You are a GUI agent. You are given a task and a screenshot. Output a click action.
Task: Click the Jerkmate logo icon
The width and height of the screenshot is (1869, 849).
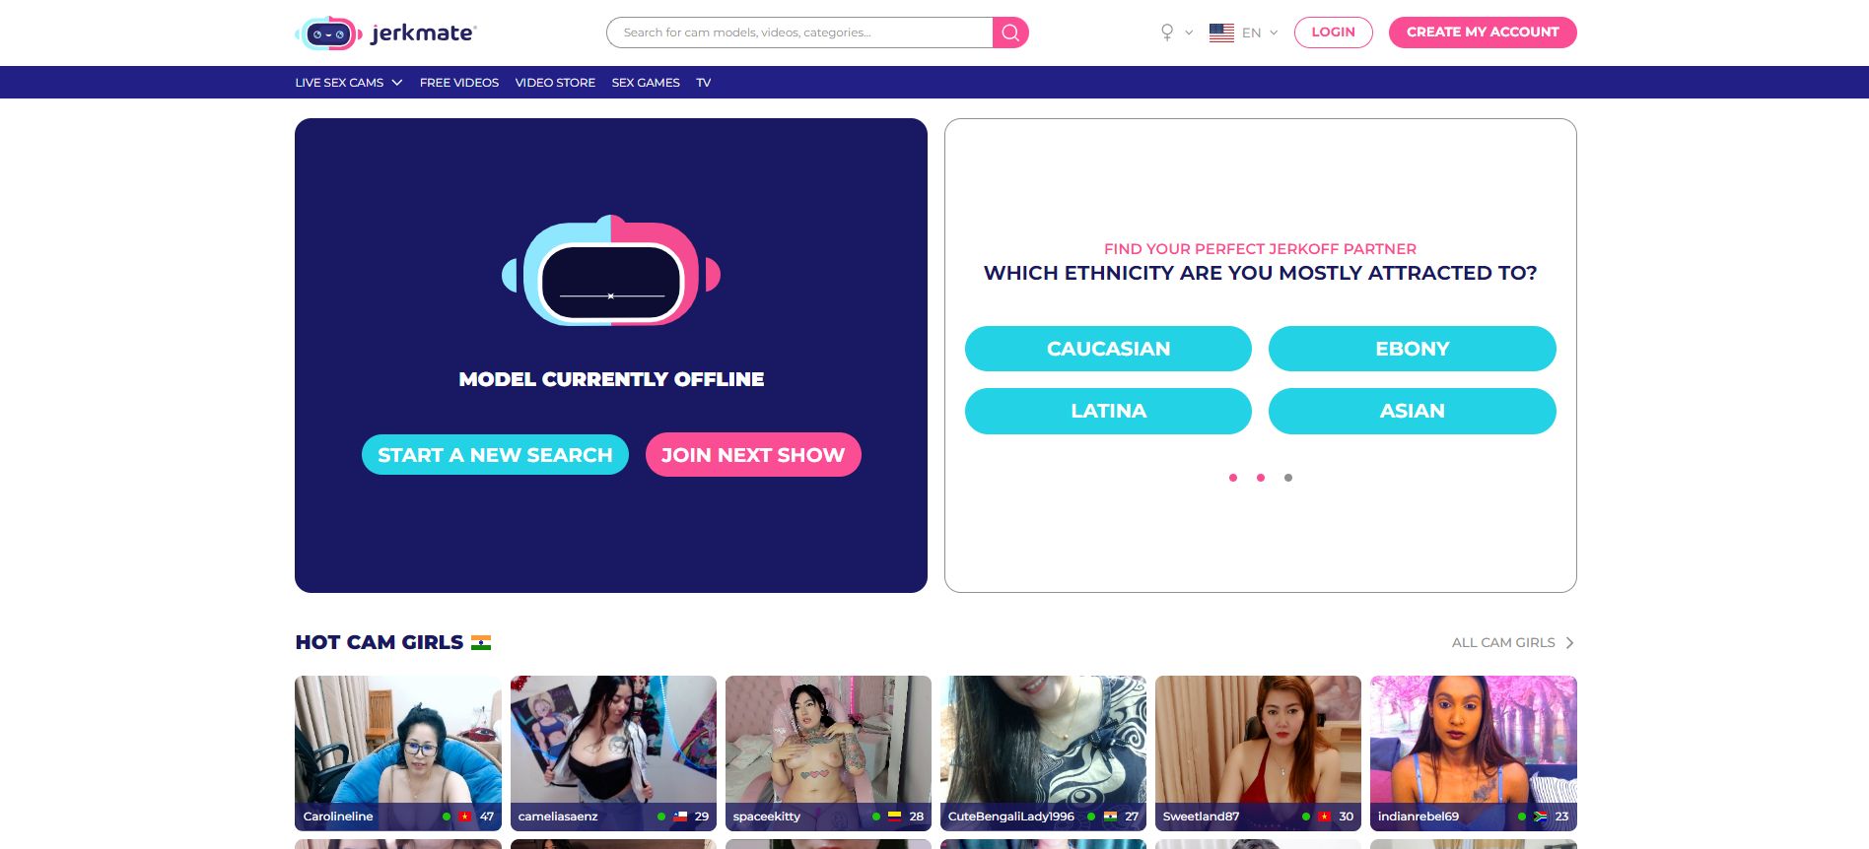[329, 33]
